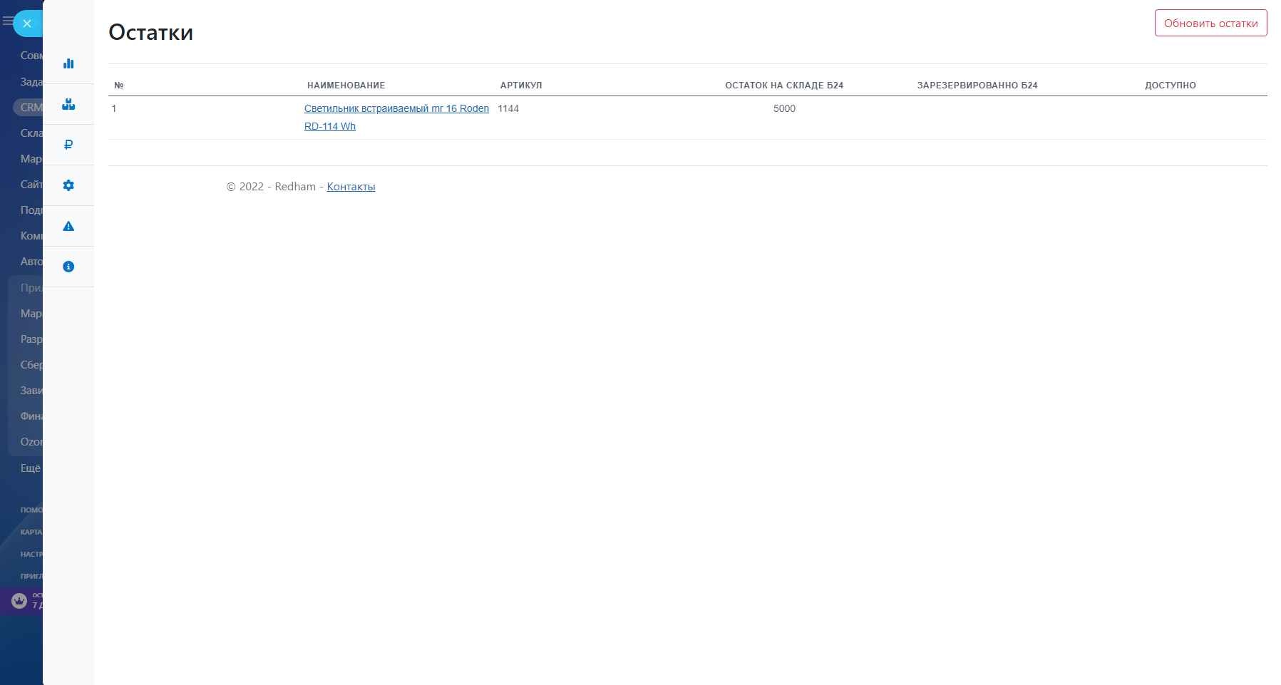This screenshot has height=685, width=1281.
Task: Close the slider panel with X
Action: click(x=27, y=24)
